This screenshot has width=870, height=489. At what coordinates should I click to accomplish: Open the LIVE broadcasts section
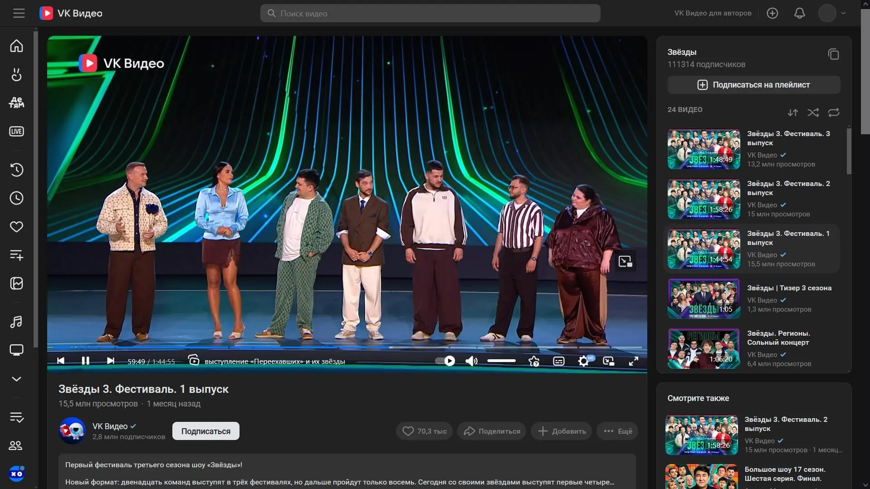click(17, 132)
